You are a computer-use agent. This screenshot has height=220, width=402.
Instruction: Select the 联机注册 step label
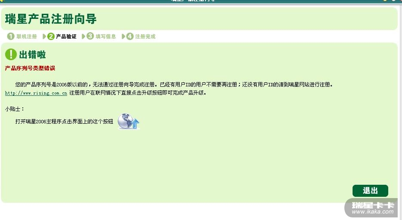(27, 37)
